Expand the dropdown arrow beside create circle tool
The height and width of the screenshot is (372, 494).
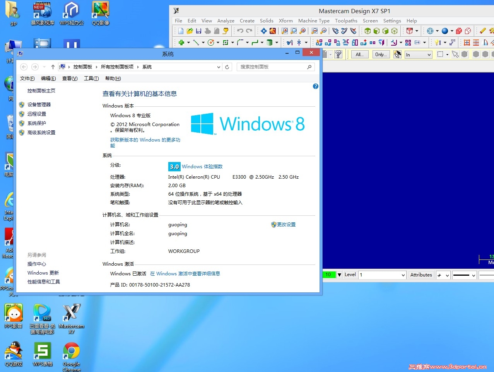click(x=218, y=43)
